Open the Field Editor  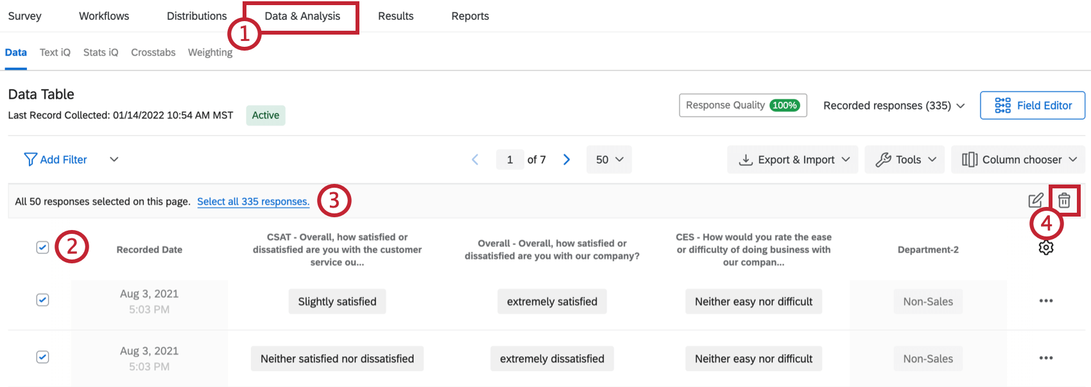(1032, 106)
